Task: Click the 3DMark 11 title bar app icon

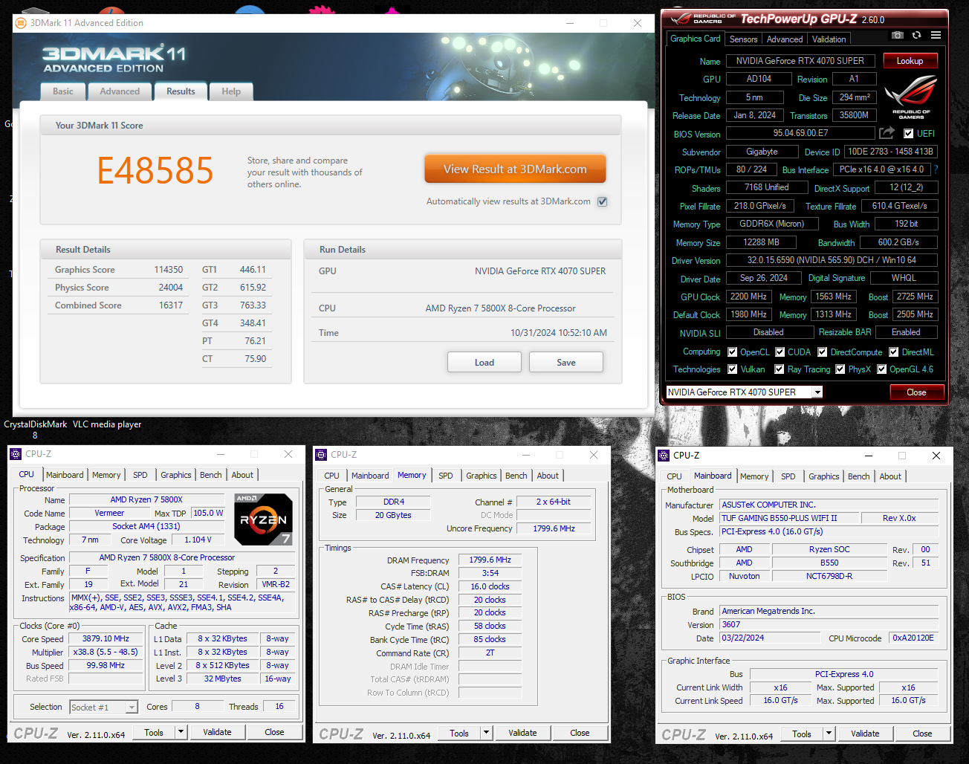Action: pos(20,23)
